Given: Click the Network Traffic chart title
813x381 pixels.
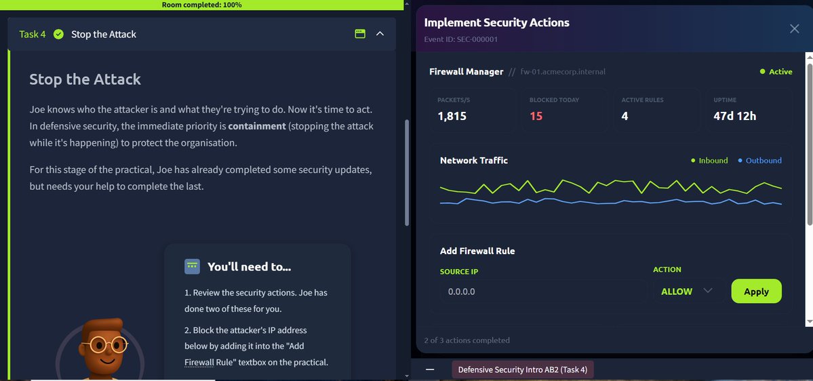Looking at the screenshot, I should point(474,160).
